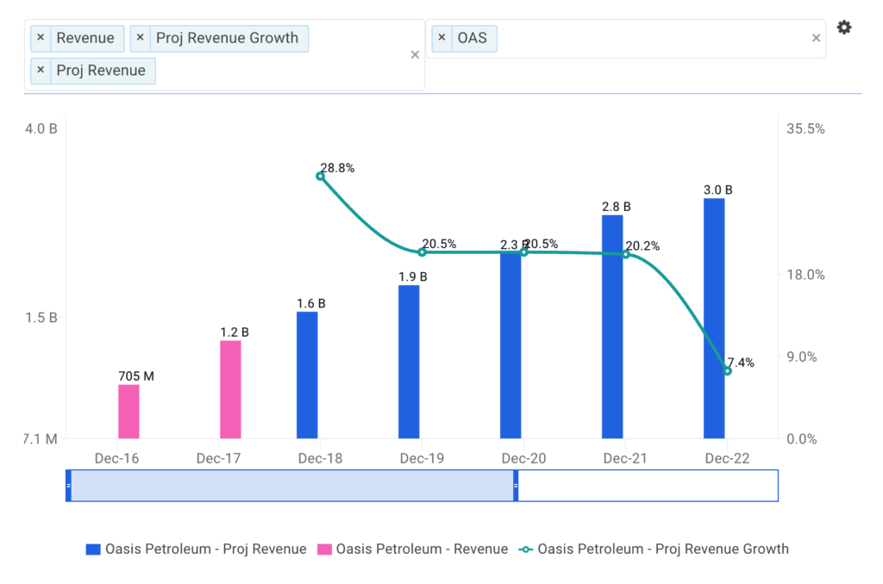
Task: Remove the Proj Revenue metric tag
Action: click(x=41, y=71)
